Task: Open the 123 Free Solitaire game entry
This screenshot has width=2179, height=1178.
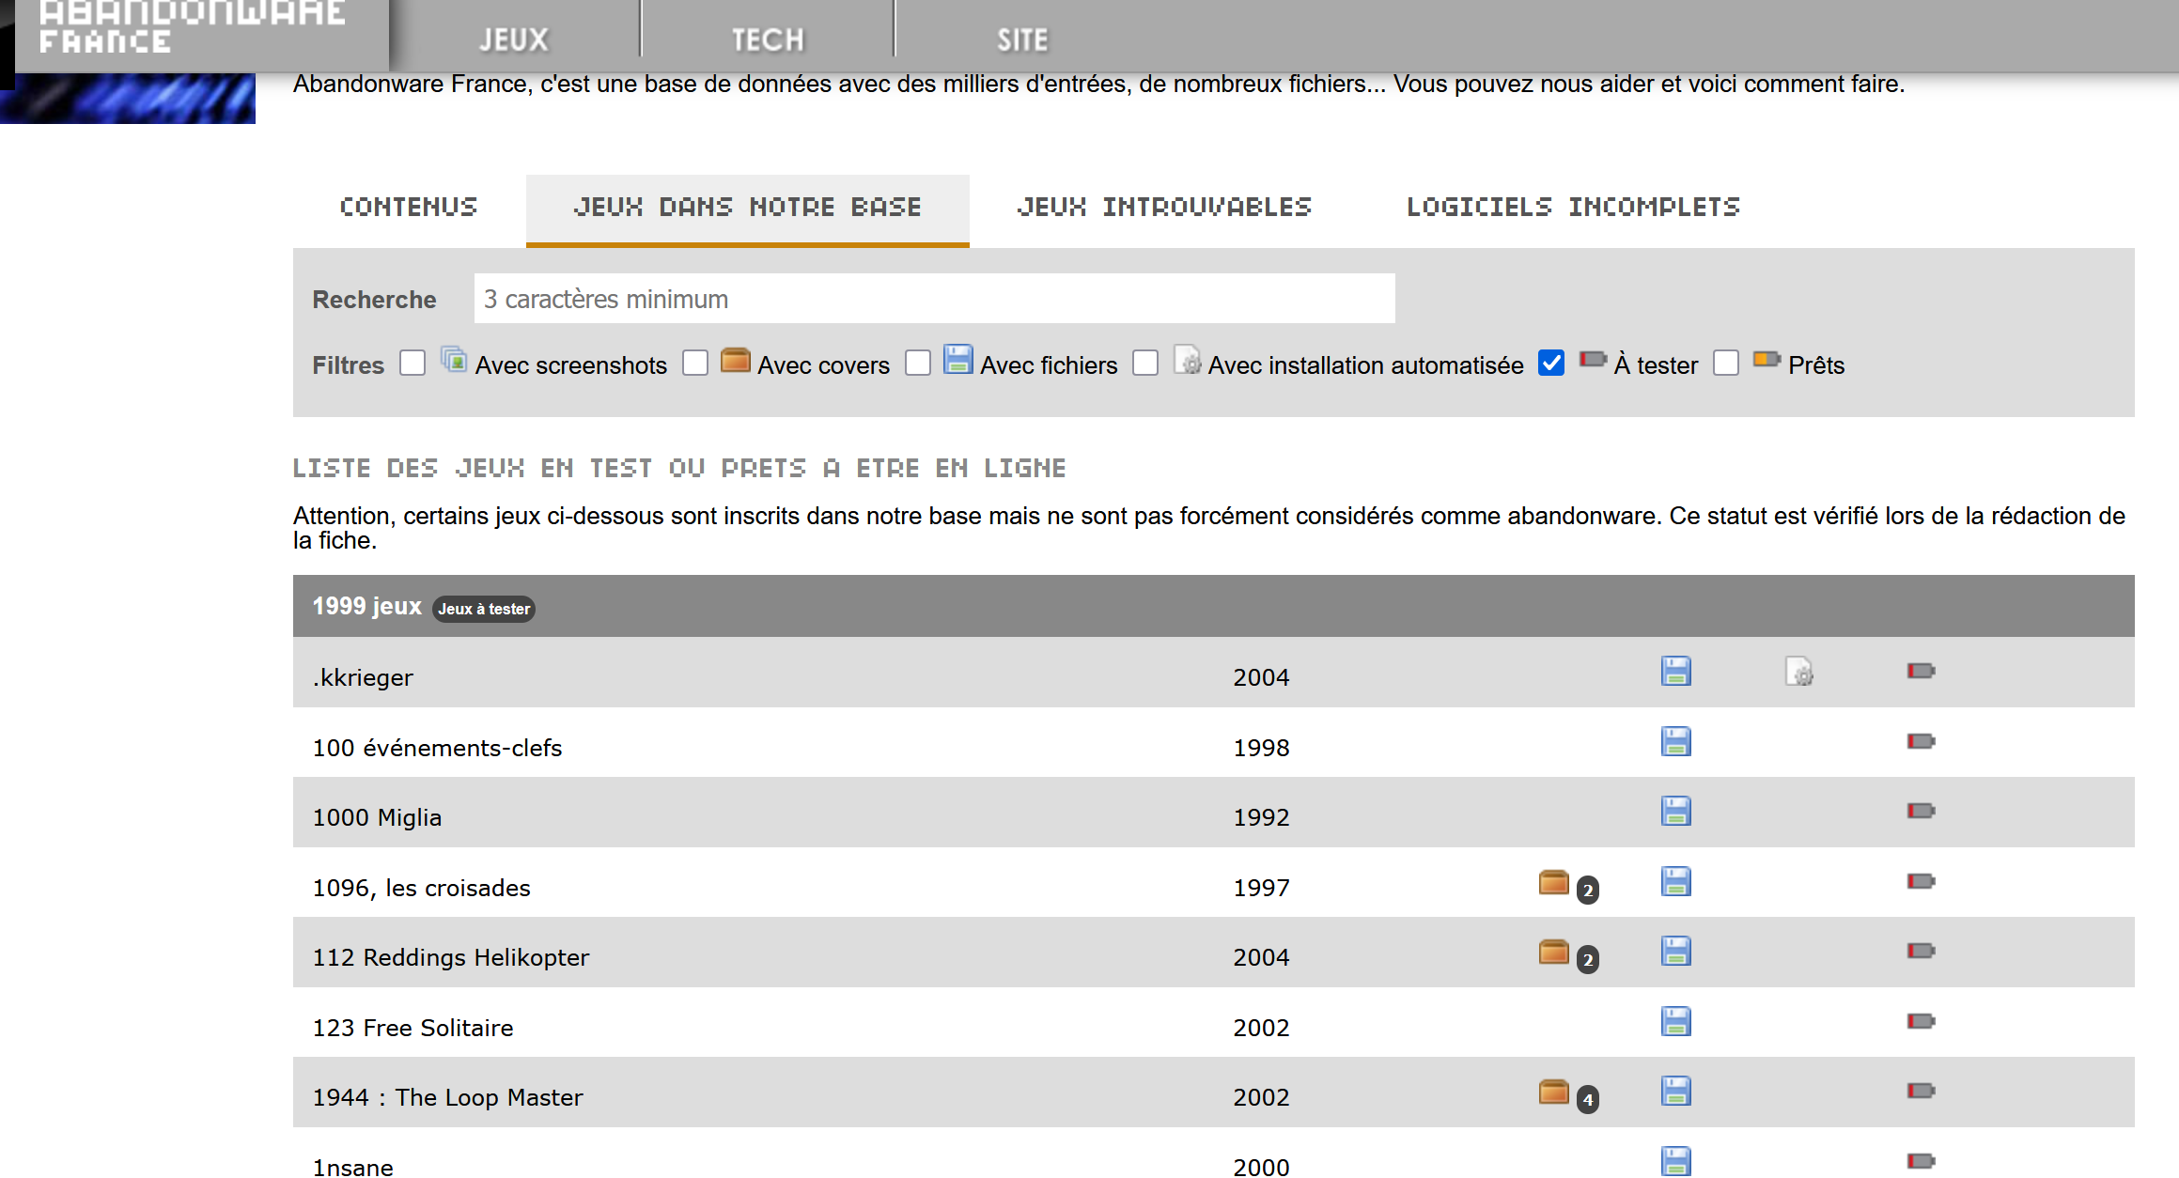Action: pos(412,1028)
